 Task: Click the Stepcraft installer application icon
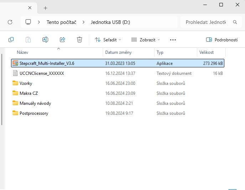pyautogui.click(x=15, y=63)
